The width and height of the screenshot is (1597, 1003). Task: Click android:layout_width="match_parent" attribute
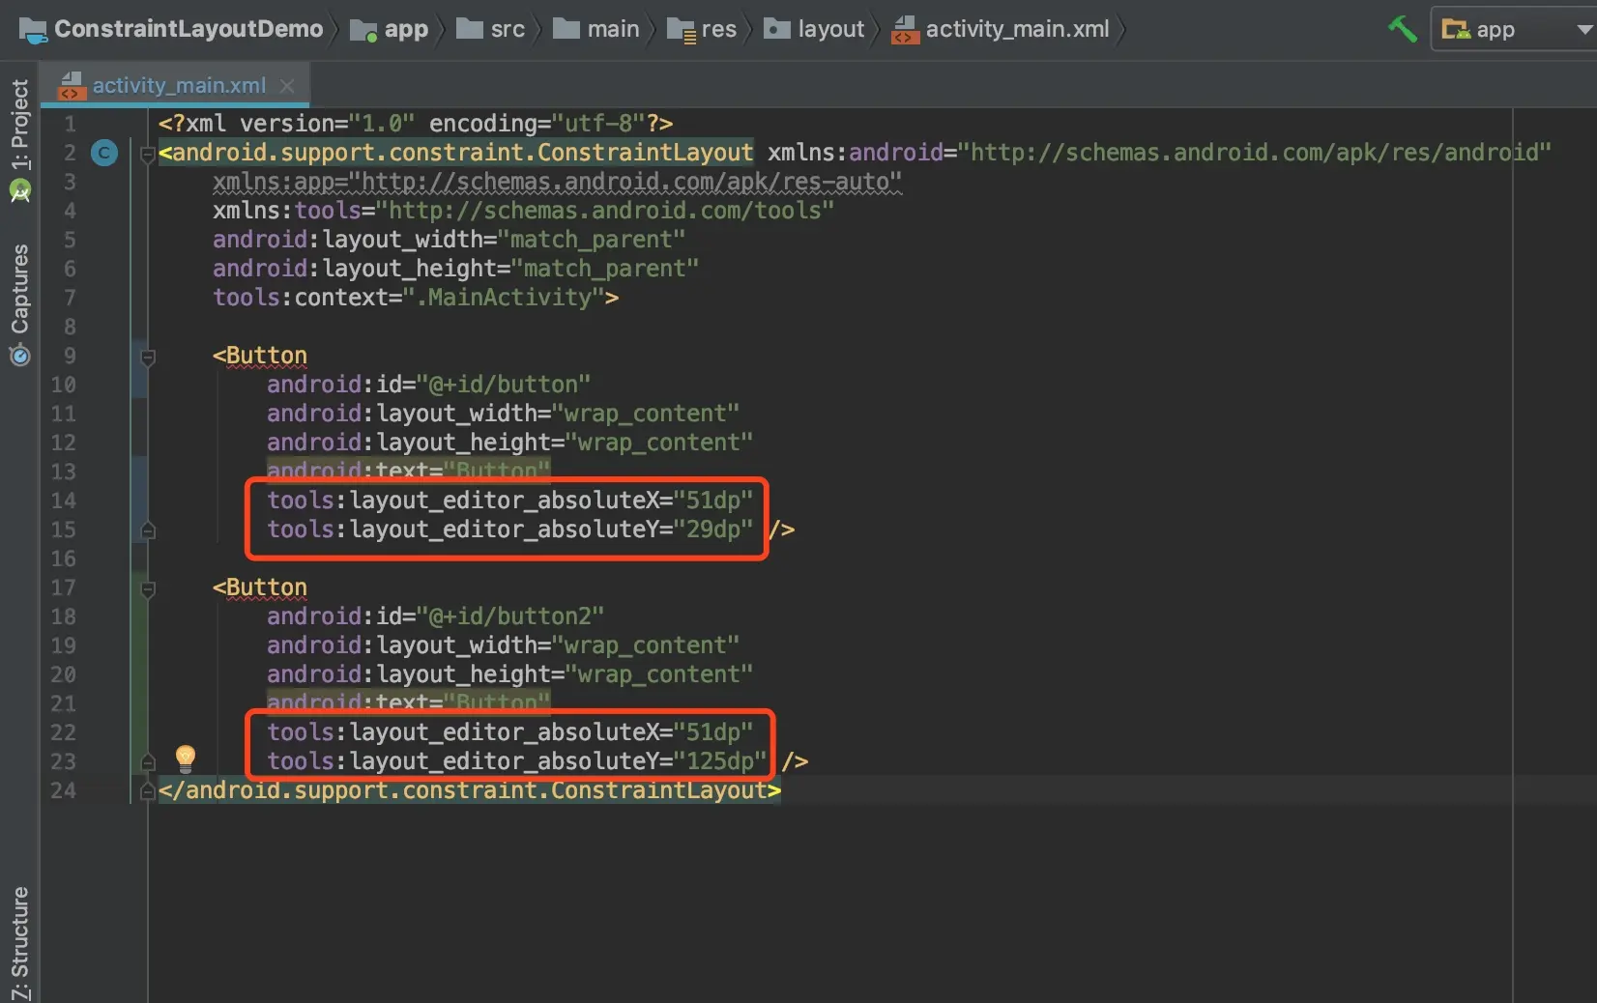[449, 240]
